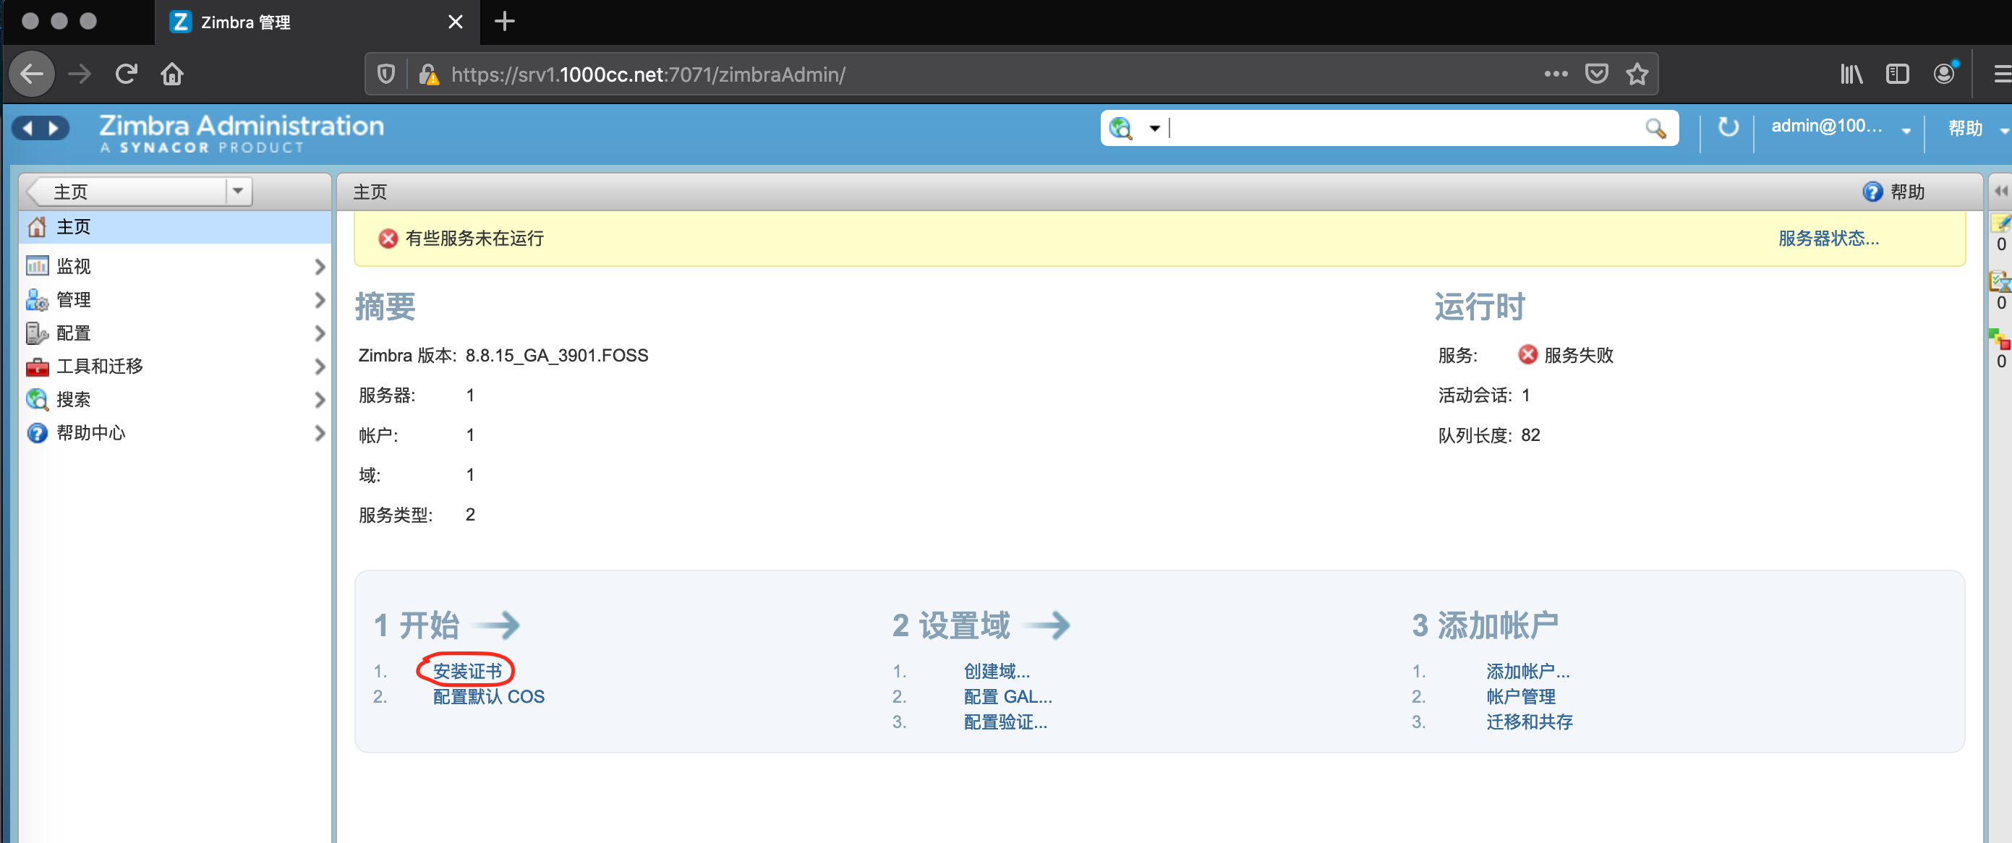Open Firefox library icon
Viewport: 2012px width, 843px height.
[1851, 74]
